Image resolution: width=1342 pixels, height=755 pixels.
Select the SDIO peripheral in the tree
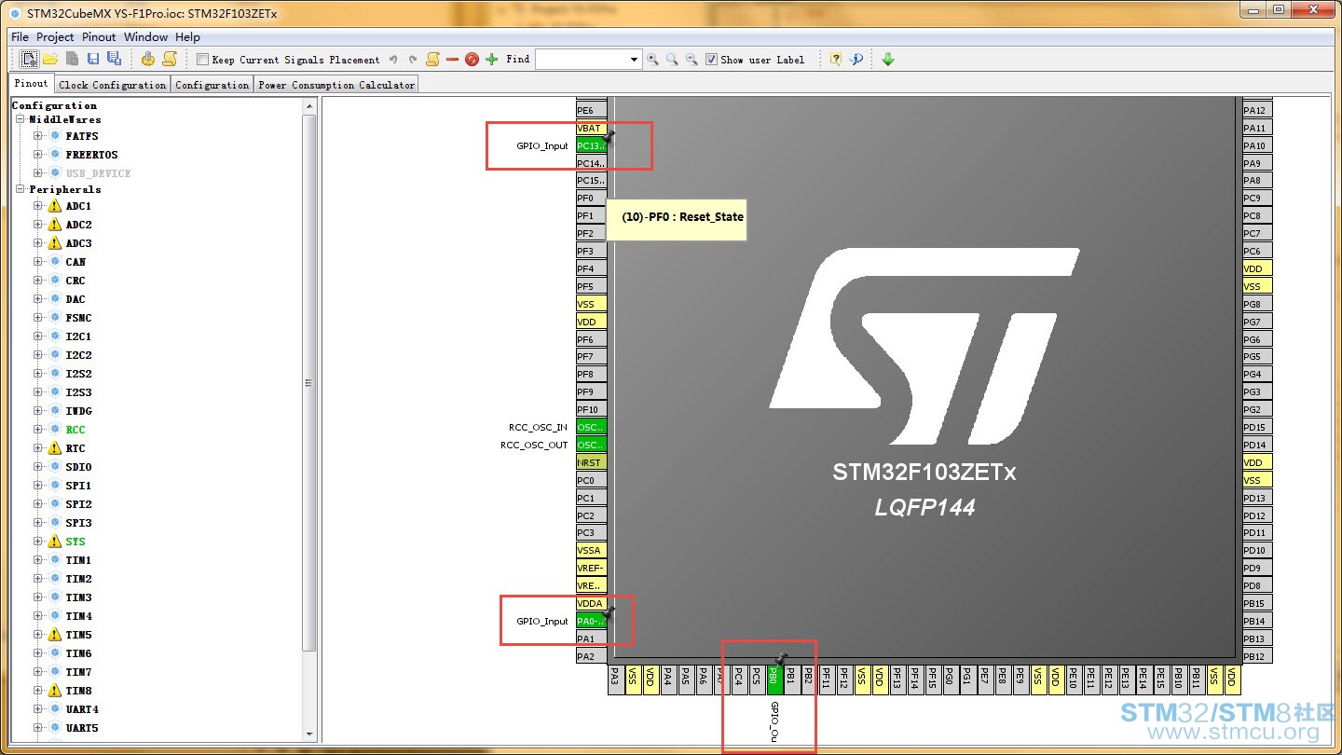pyautogui.click(x=79, y=467)
